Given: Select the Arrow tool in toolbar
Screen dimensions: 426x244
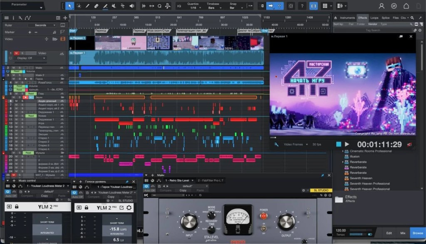Looking at the screenshot, I should pos(69,6).
